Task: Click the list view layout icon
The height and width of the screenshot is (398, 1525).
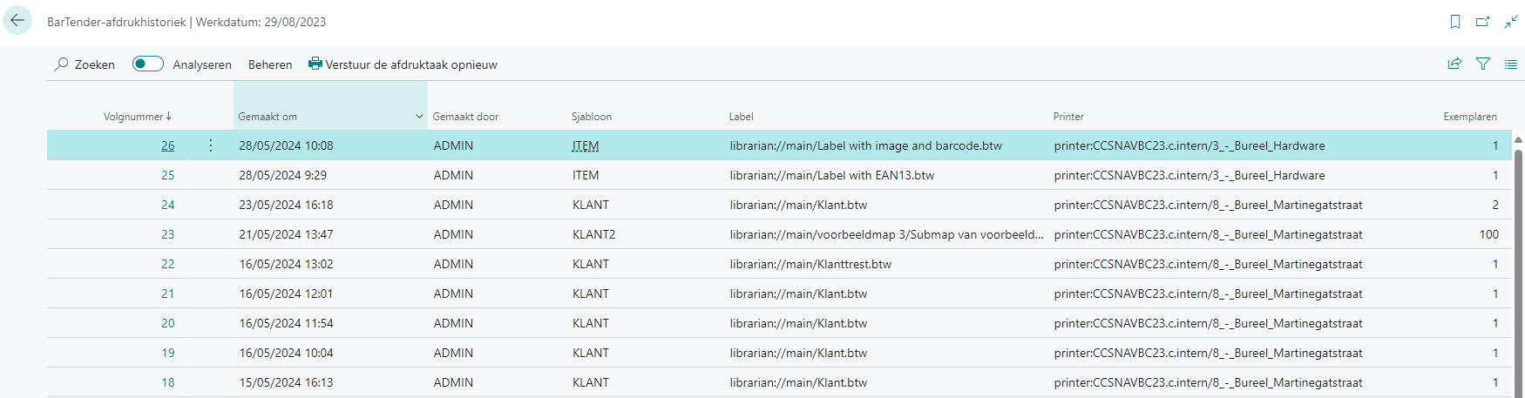Action: (1510, 64)
